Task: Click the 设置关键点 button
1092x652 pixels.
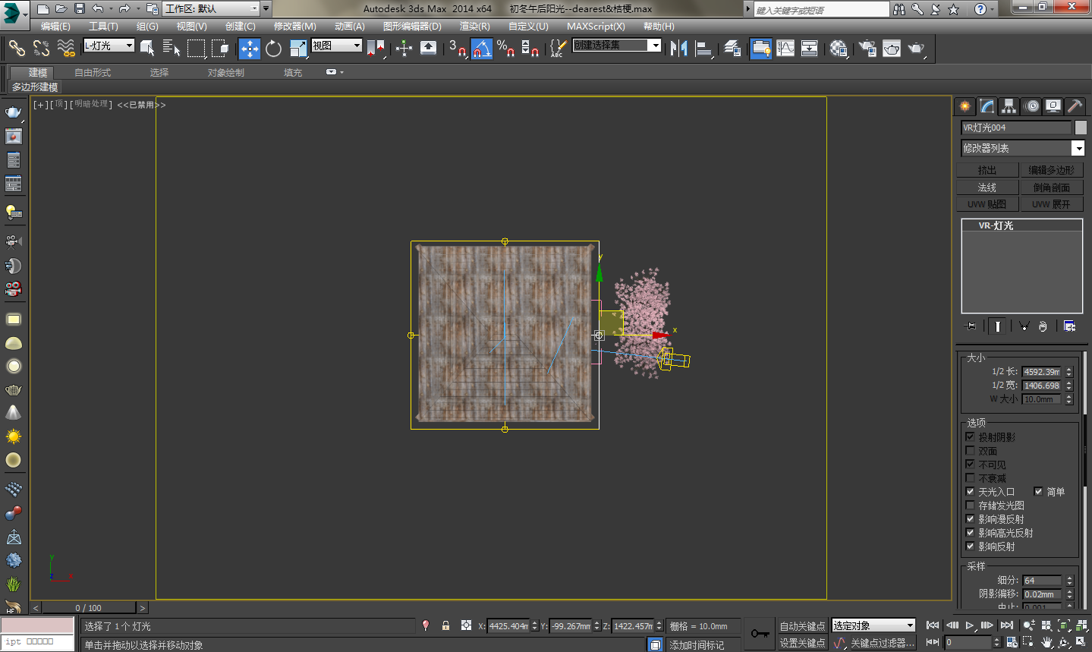Action: pos(802,643)
